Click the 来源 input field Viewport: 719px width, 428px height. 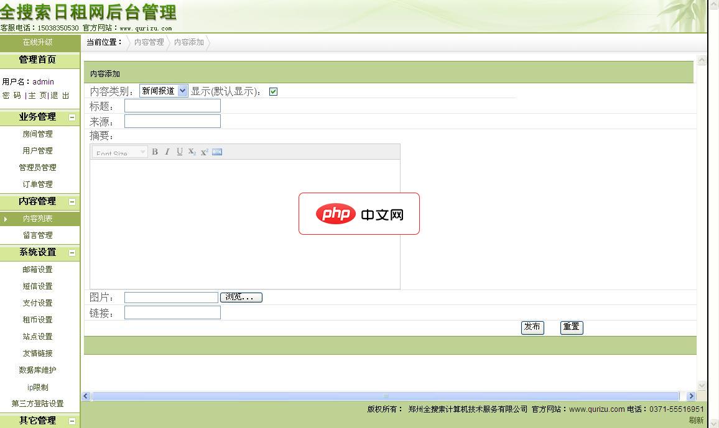pos(172,121)
